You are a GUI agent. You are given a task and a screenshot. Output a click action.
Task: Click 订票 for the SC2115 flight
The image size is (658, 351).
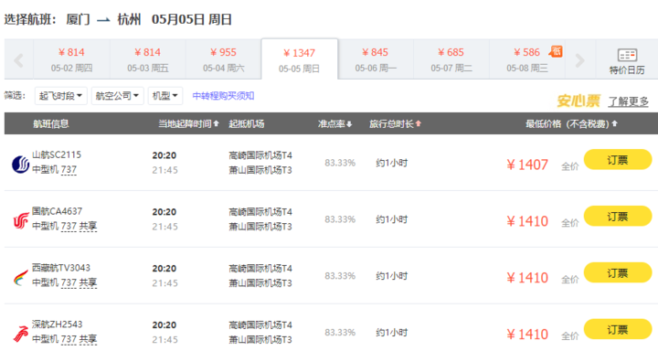click(x=618, y=160)
